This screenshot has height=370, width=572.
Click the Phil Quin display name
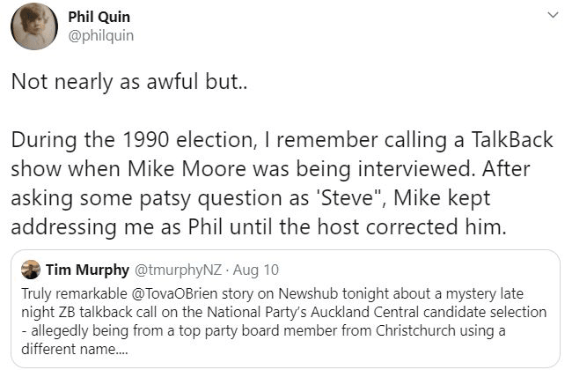[96, 16]
